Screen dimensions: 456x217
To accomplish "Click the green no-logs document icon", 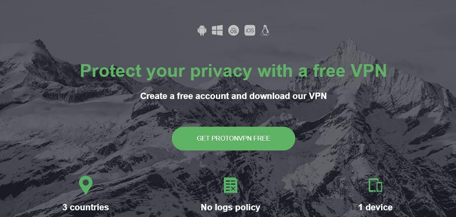I will pyautogui.click(x=231, y=185).
